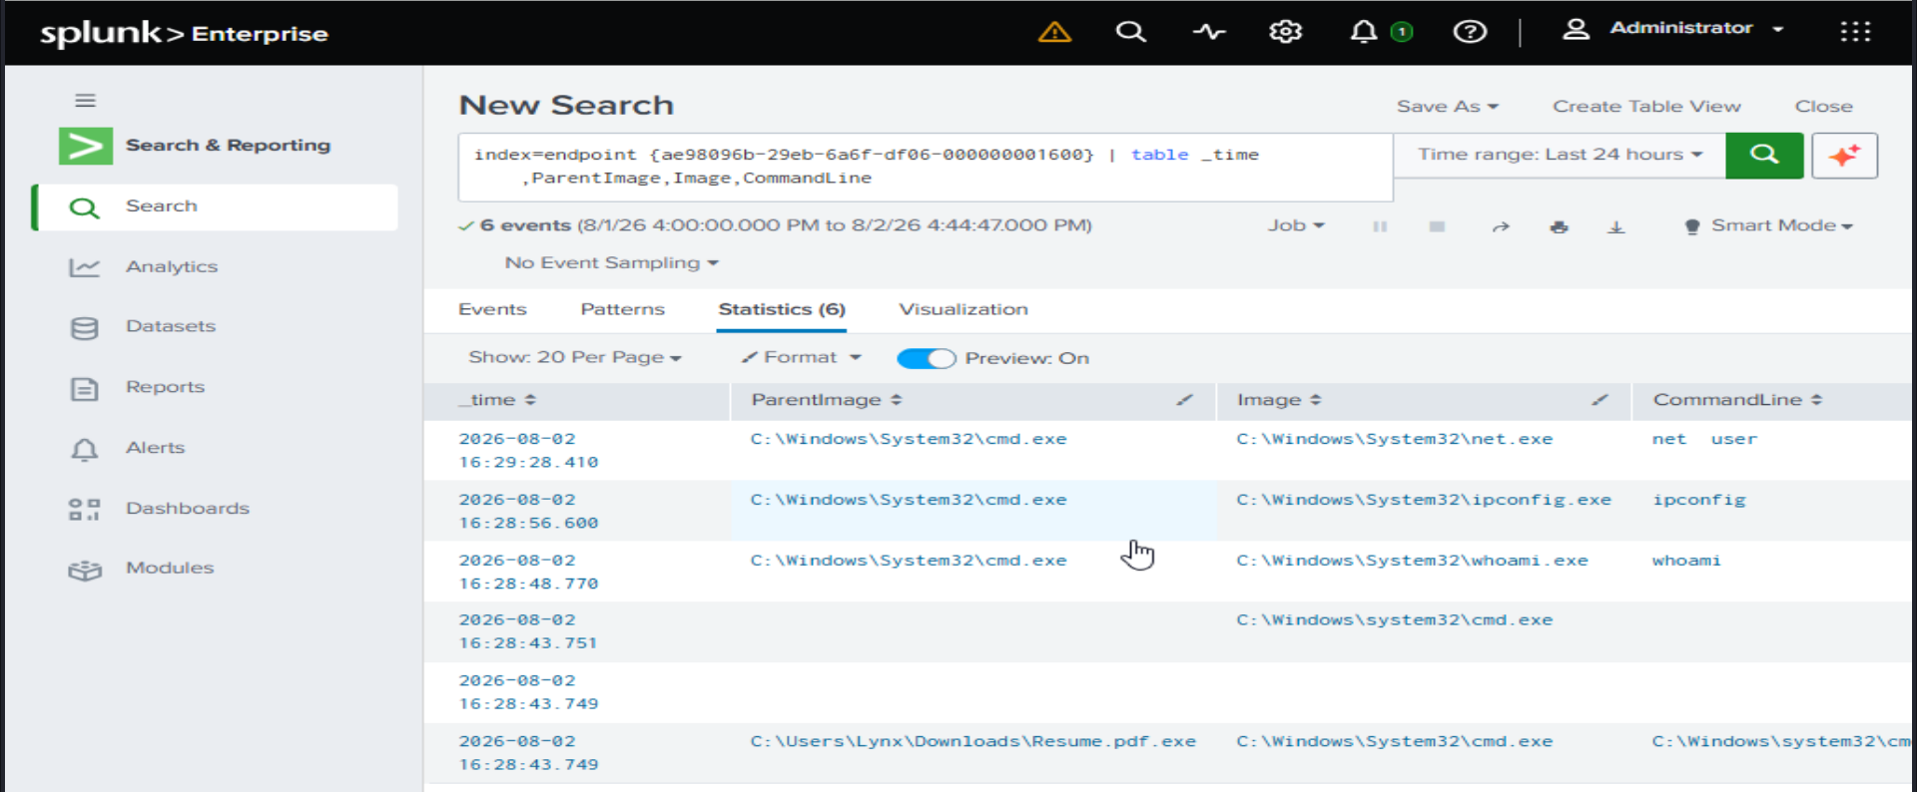The image size is (1917, 792).
Task: Switch to the Visualization tab
Action: (x=962, y=309)
